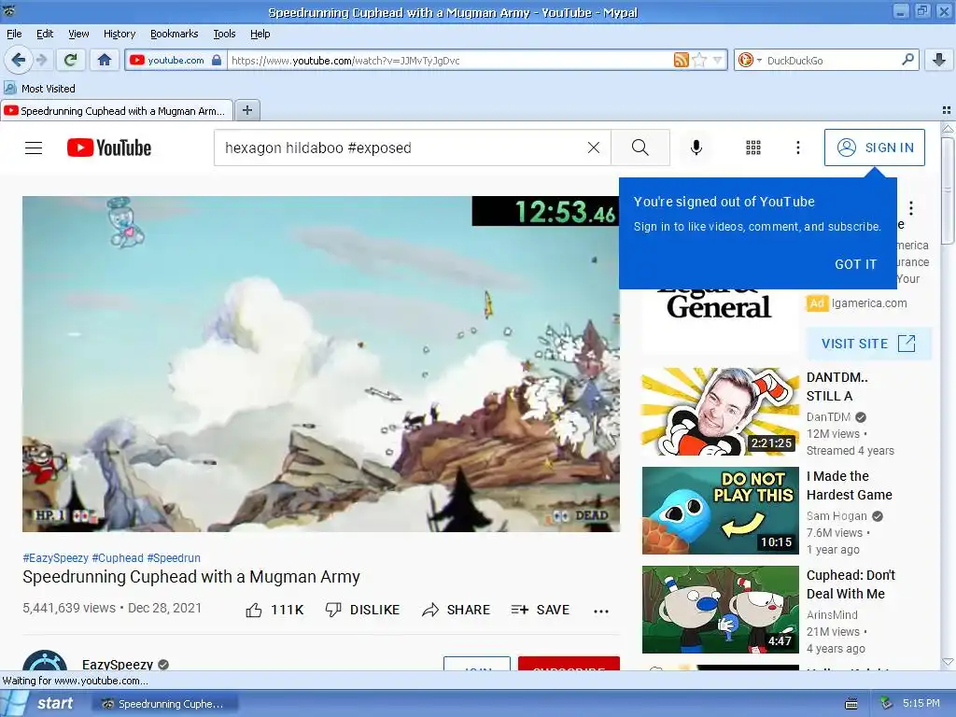Viewport: 956px width, 717px height.
Task: Dismiss the signed out notice with GOT IT
Action: pyautogui.click(x=855, y=264)
